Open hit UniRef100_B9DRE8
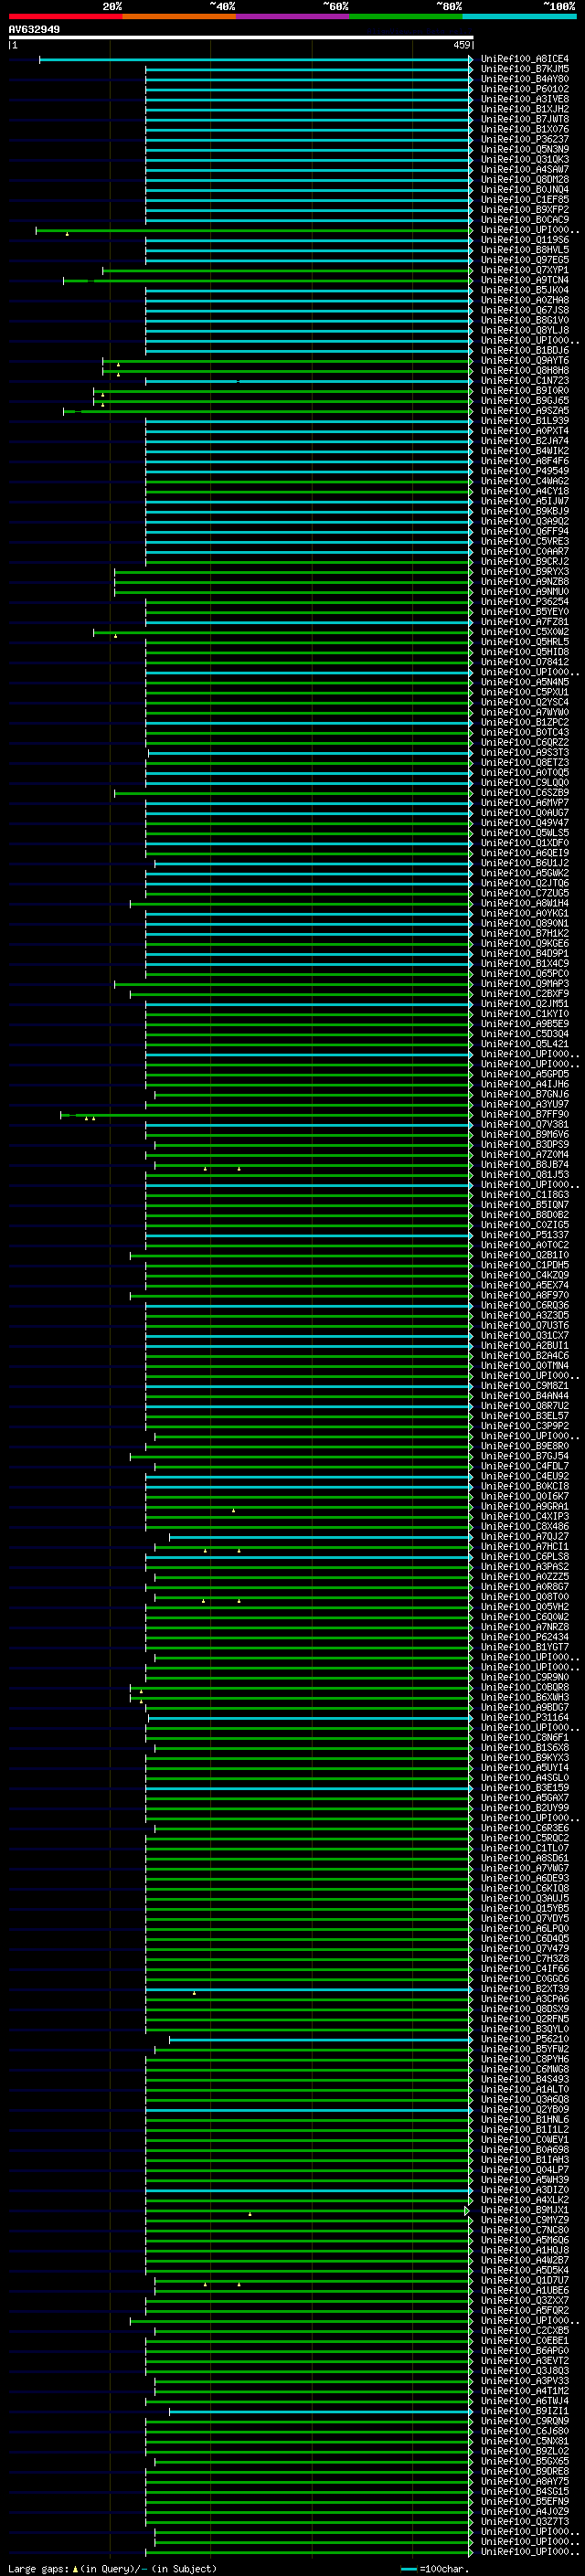The width and height of the screenshot is (585, 2576). pyautogui.click(x=525, y=2471)
